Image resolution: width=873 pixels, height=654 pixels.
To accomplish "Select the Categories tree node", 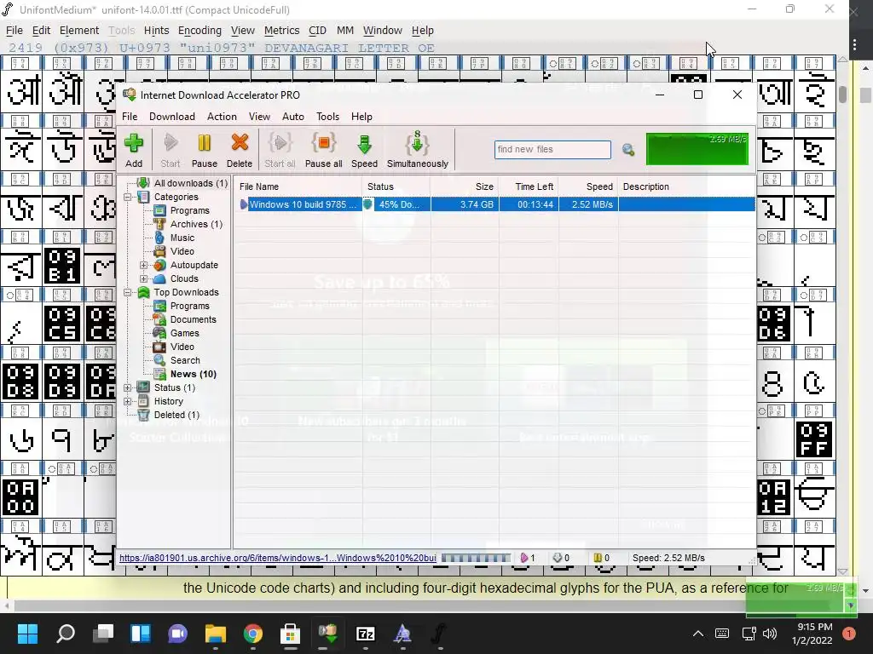I will click(x=176, y=197).
